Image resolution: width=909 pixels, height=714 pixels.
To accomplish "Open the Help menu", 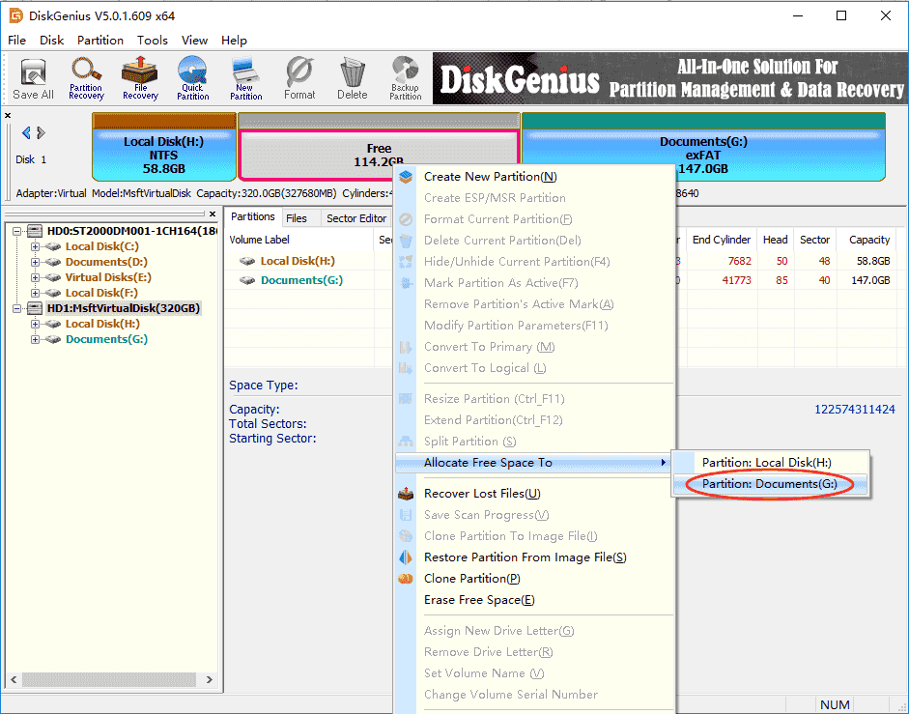I will 234,40.
